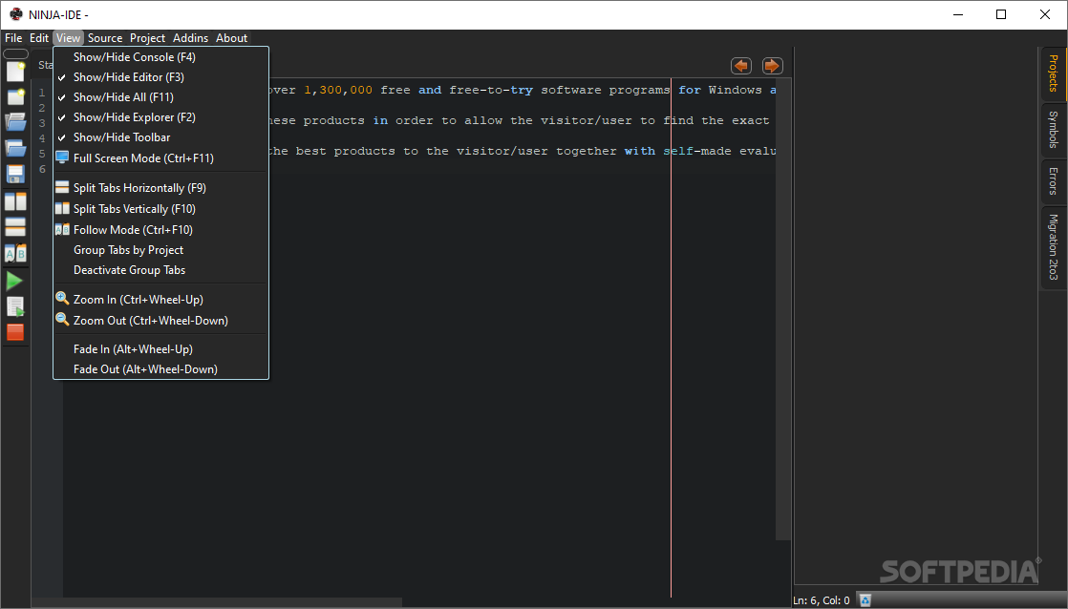Click the Save floppy disk icon
This screenshot has height=609, width=1068.
coord(15,174)
